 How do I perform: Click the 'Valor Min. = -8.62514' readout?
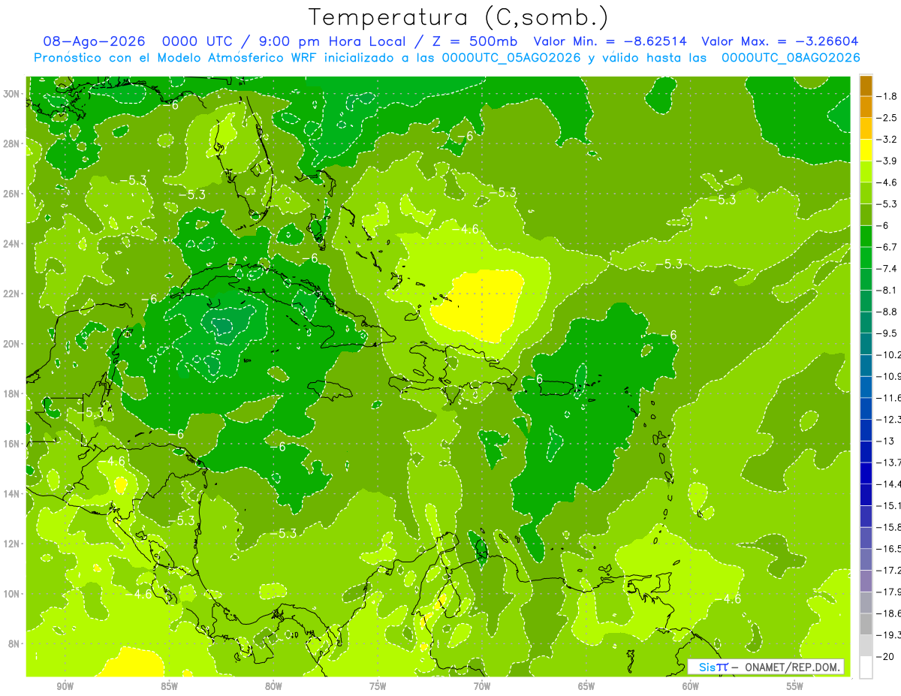tap(611, 41)
